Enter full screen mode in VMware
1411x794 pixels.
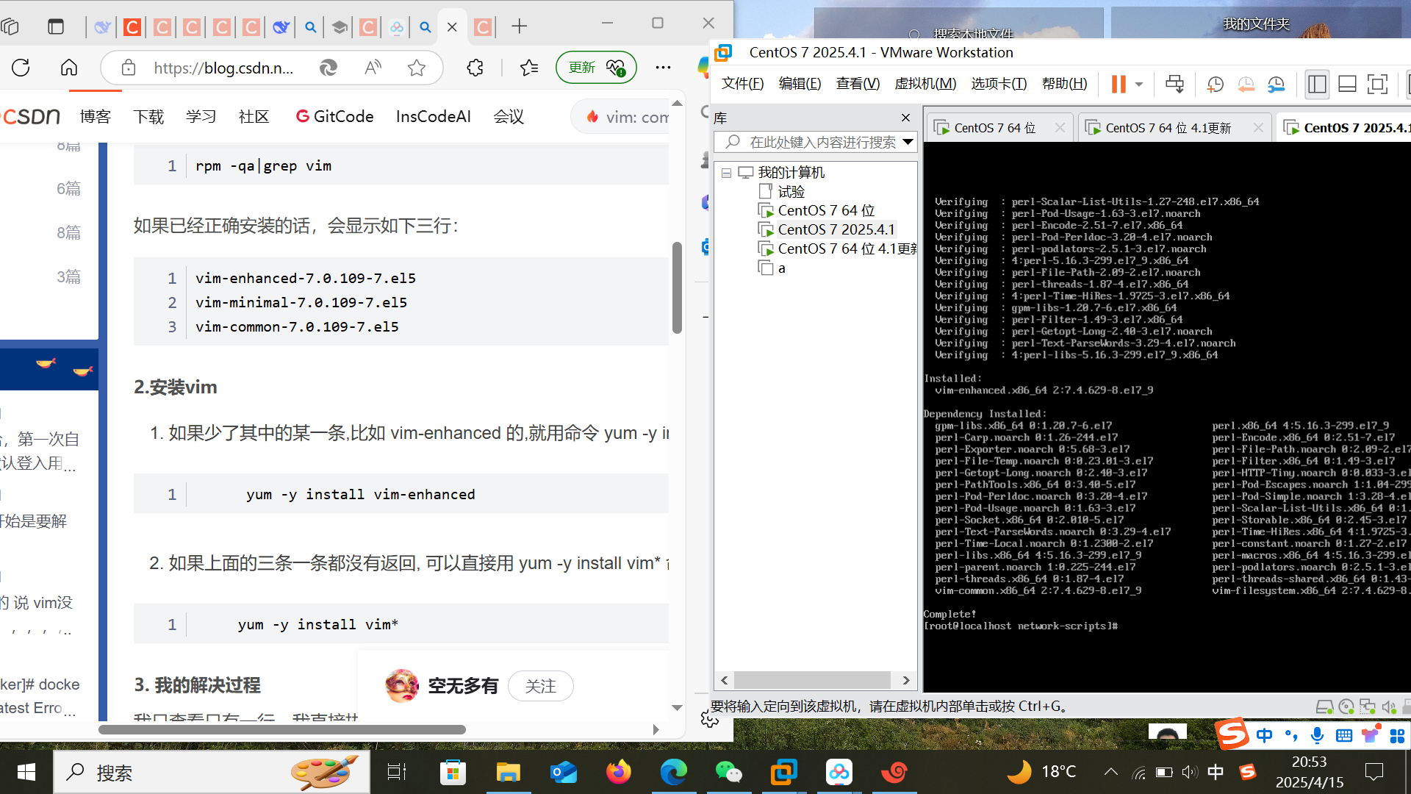[x=1377, y=84]
